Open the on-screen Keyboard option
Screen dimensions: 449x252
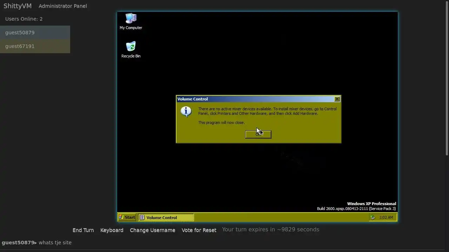click(x=112, y=230)
